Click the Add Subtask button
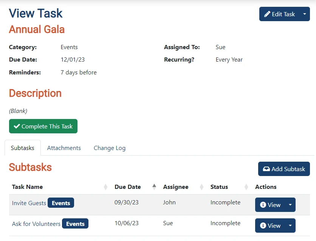 click(x=284, y=169)
